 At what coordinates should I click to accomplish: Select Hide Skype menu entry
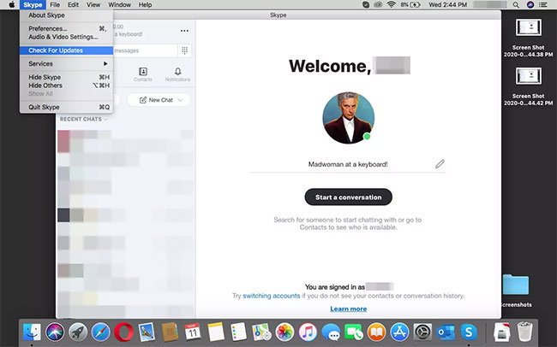click(x=67, y=77)
